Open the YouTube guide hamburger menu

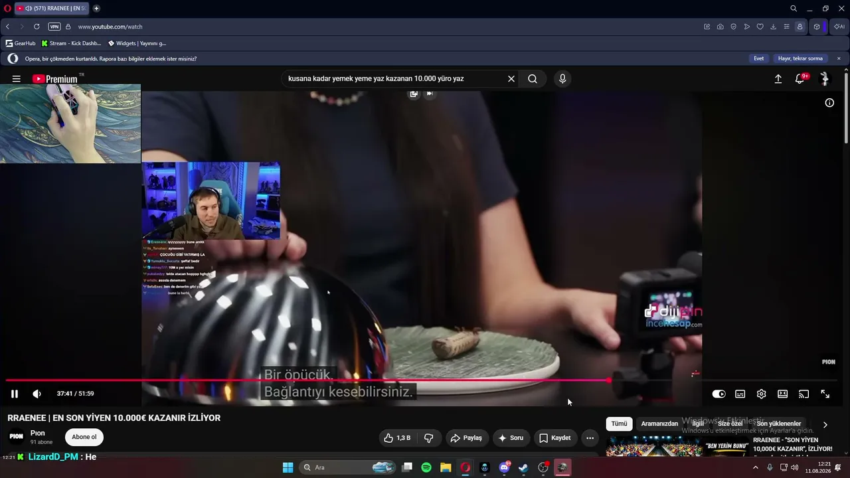pyautogui.click(x=16, y=78)
